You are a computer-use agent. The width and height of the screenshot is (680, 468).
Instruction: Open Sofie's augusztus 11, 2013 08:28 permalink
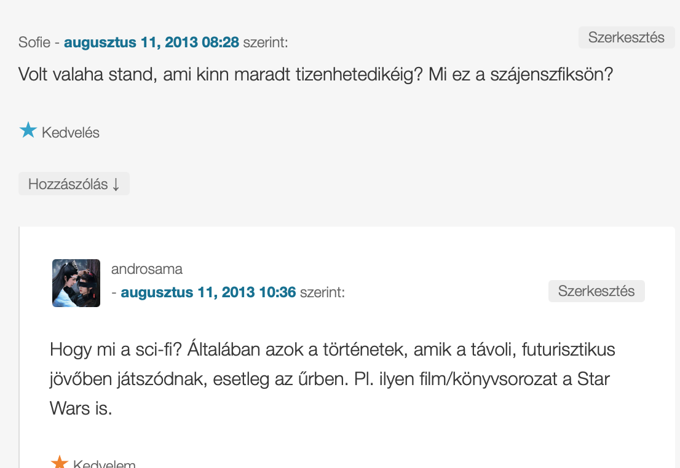click(x=151, y=42)
